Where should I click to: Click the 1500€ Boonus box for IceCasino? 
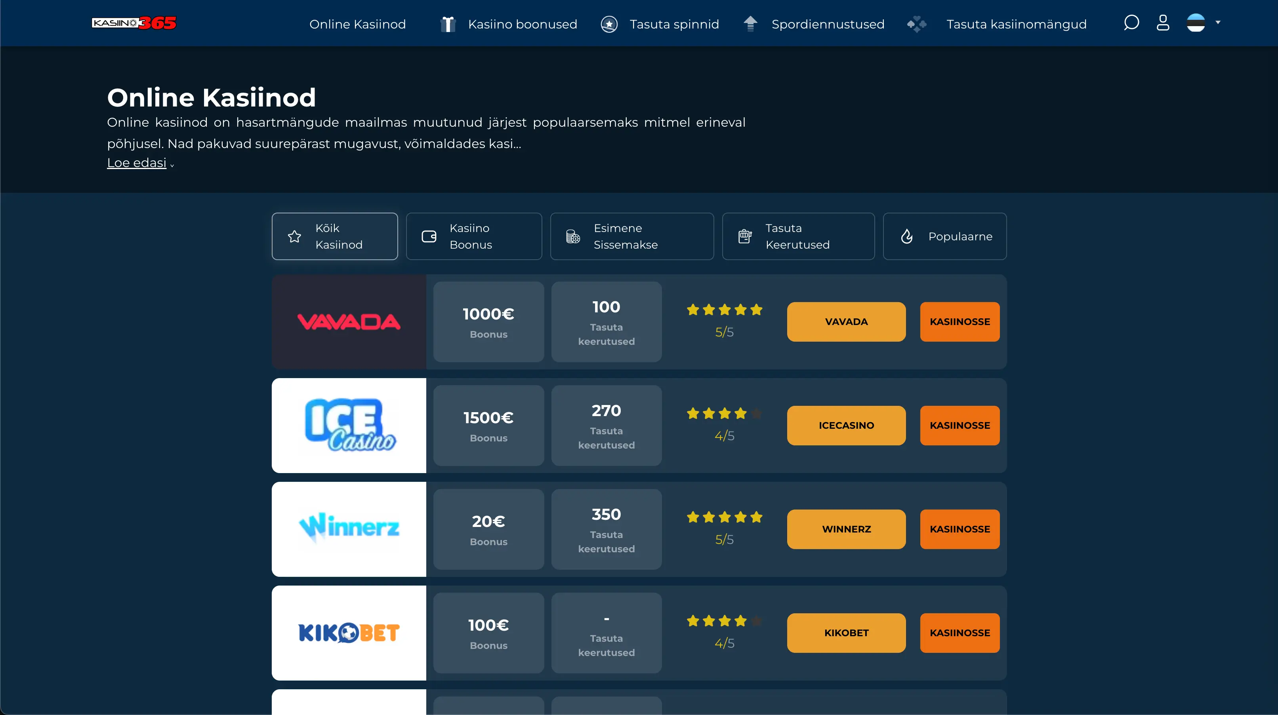(489, 426)
